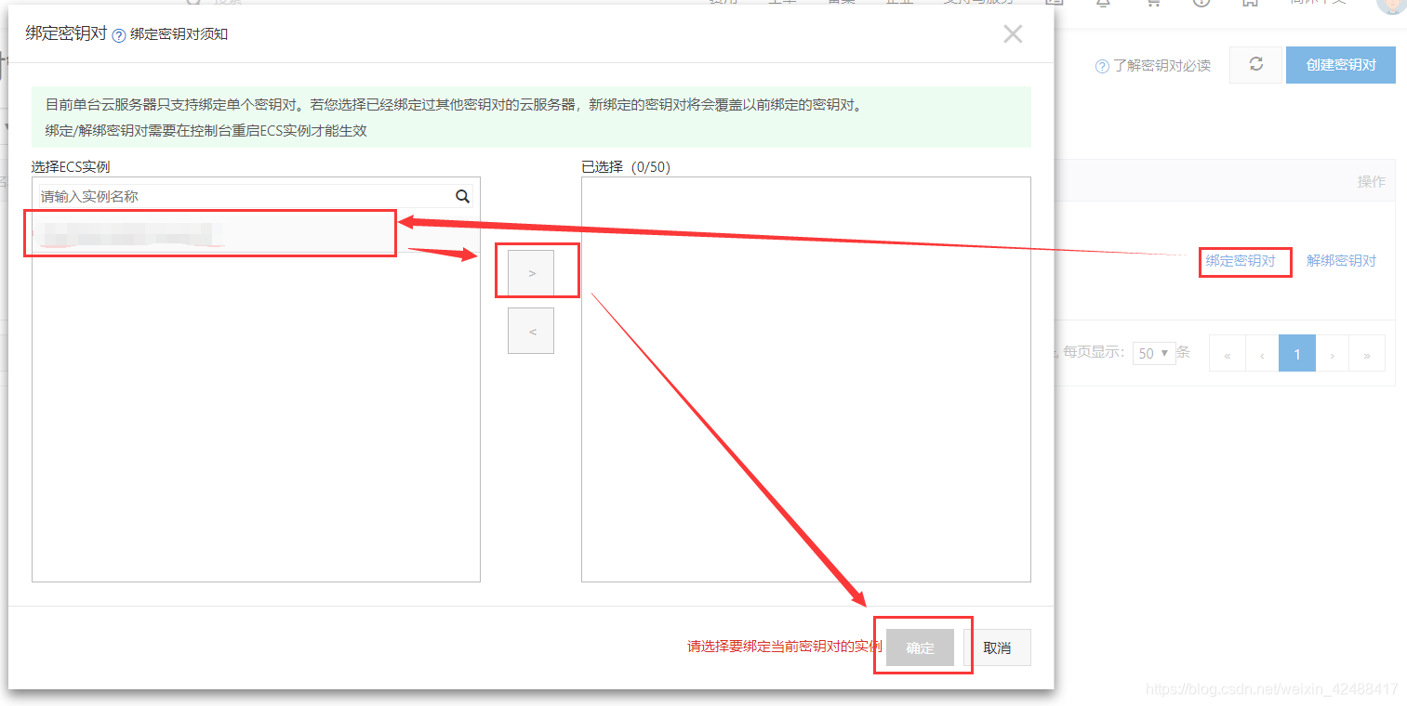Open the 绑定密钥对须知 help link
The height and width of the screenshot is (706, 1407).
click(x=179, y=34)
